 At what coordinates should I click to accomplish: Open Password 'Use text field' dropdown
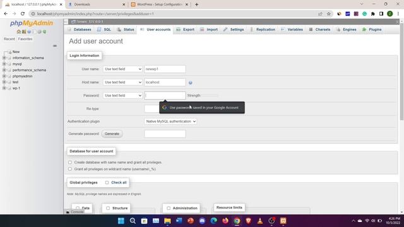click(122, 95)
